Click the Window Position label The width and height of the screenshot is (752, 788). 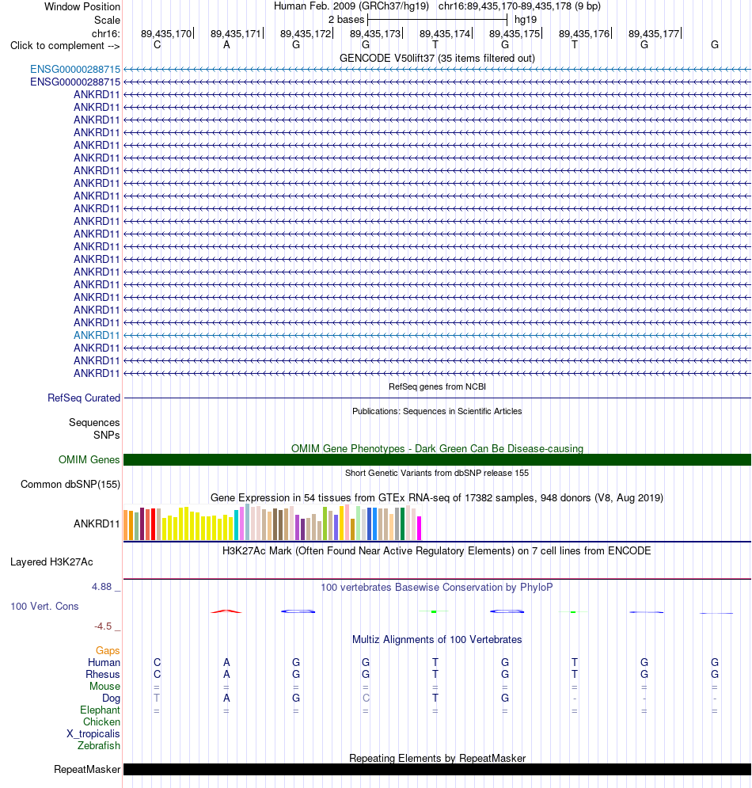click(82, 7)
